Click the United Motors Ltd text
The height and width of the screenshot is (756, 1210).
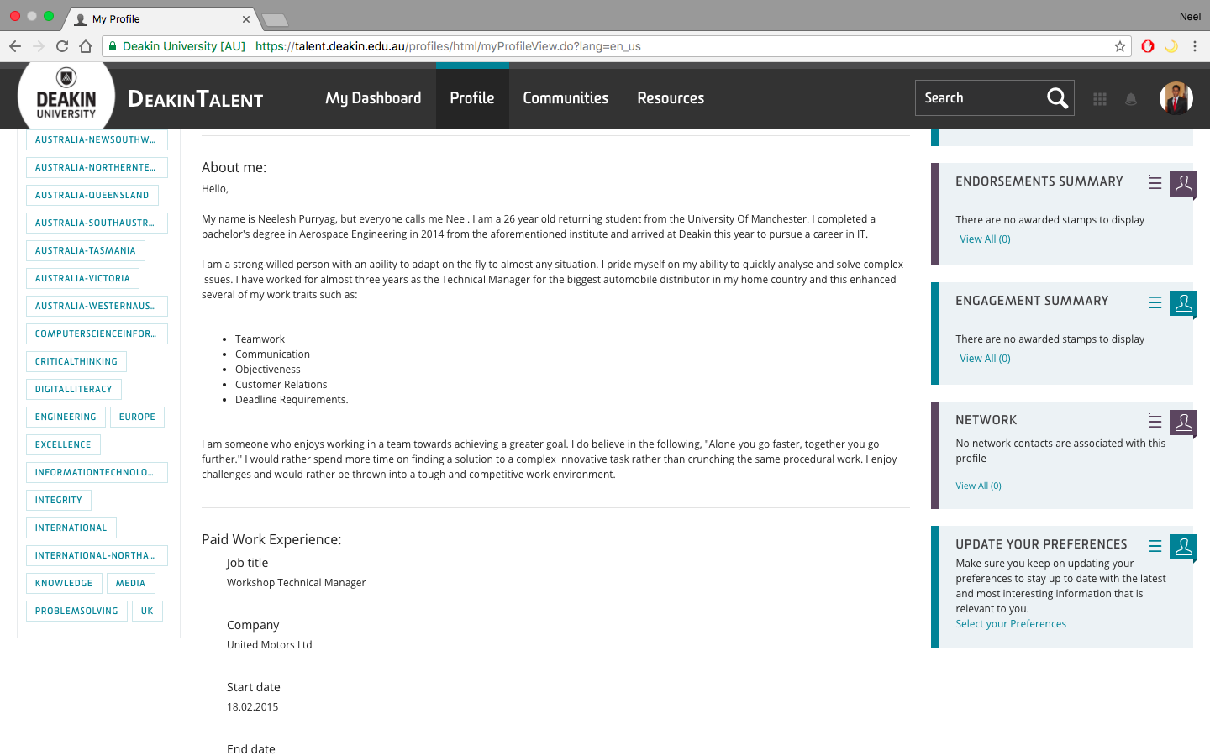[269, 645]
